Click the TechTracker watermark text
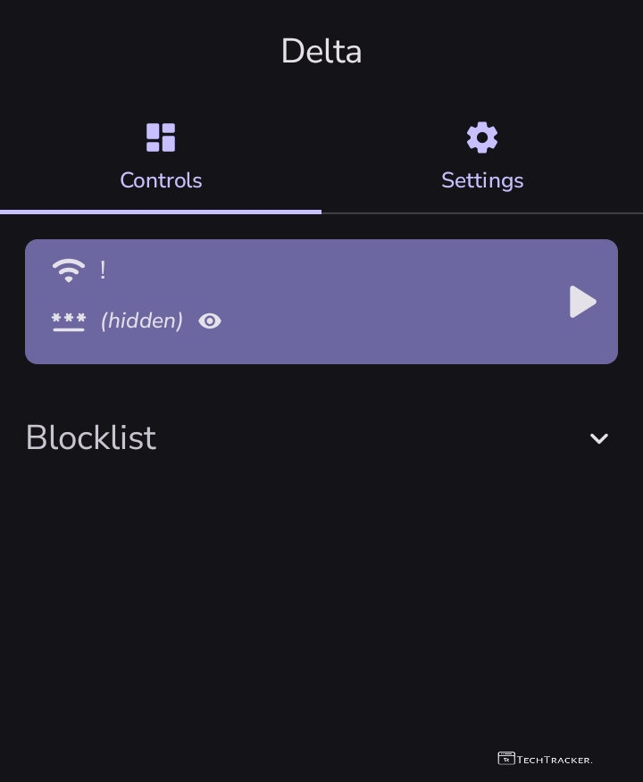The width and height of the screenshot is (643, 782). tap(555, 760)
